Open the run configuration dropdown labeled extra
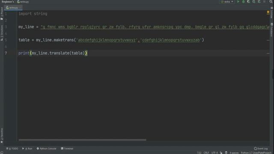Screen dimensions: 274x154 point(227,2)
